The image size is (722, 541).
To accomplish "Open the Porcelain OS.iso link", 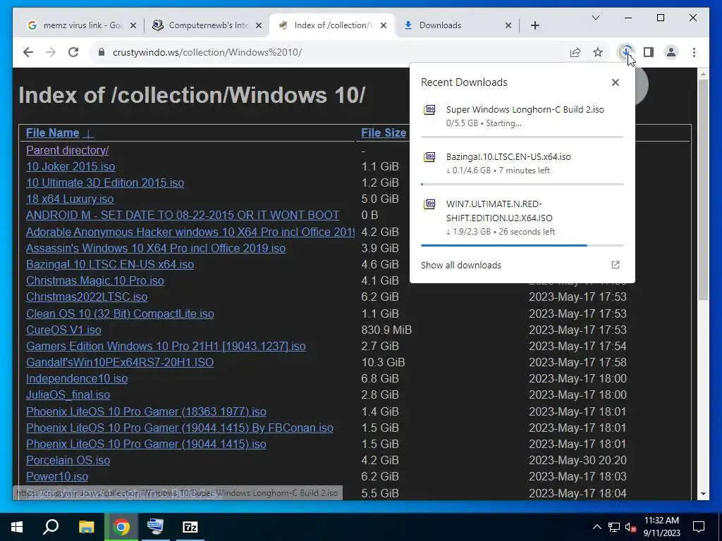I will [68, 460].
